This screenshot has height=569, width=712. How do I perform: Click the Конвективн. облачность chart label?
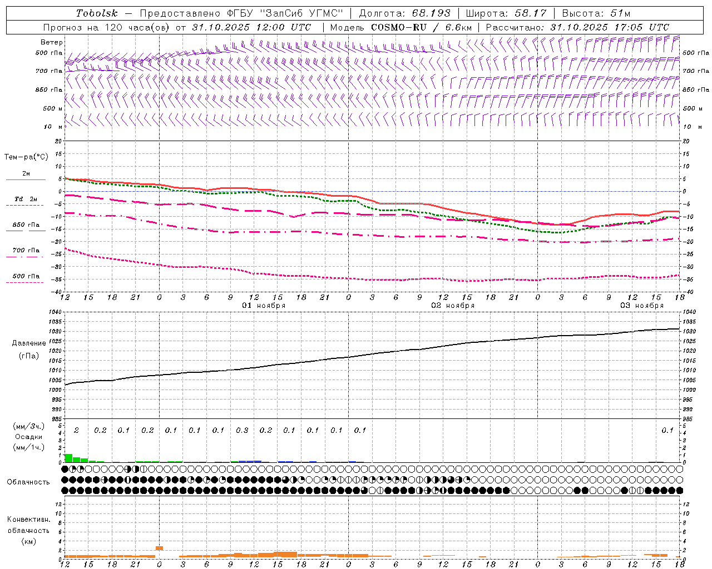(x=28, y=530)
